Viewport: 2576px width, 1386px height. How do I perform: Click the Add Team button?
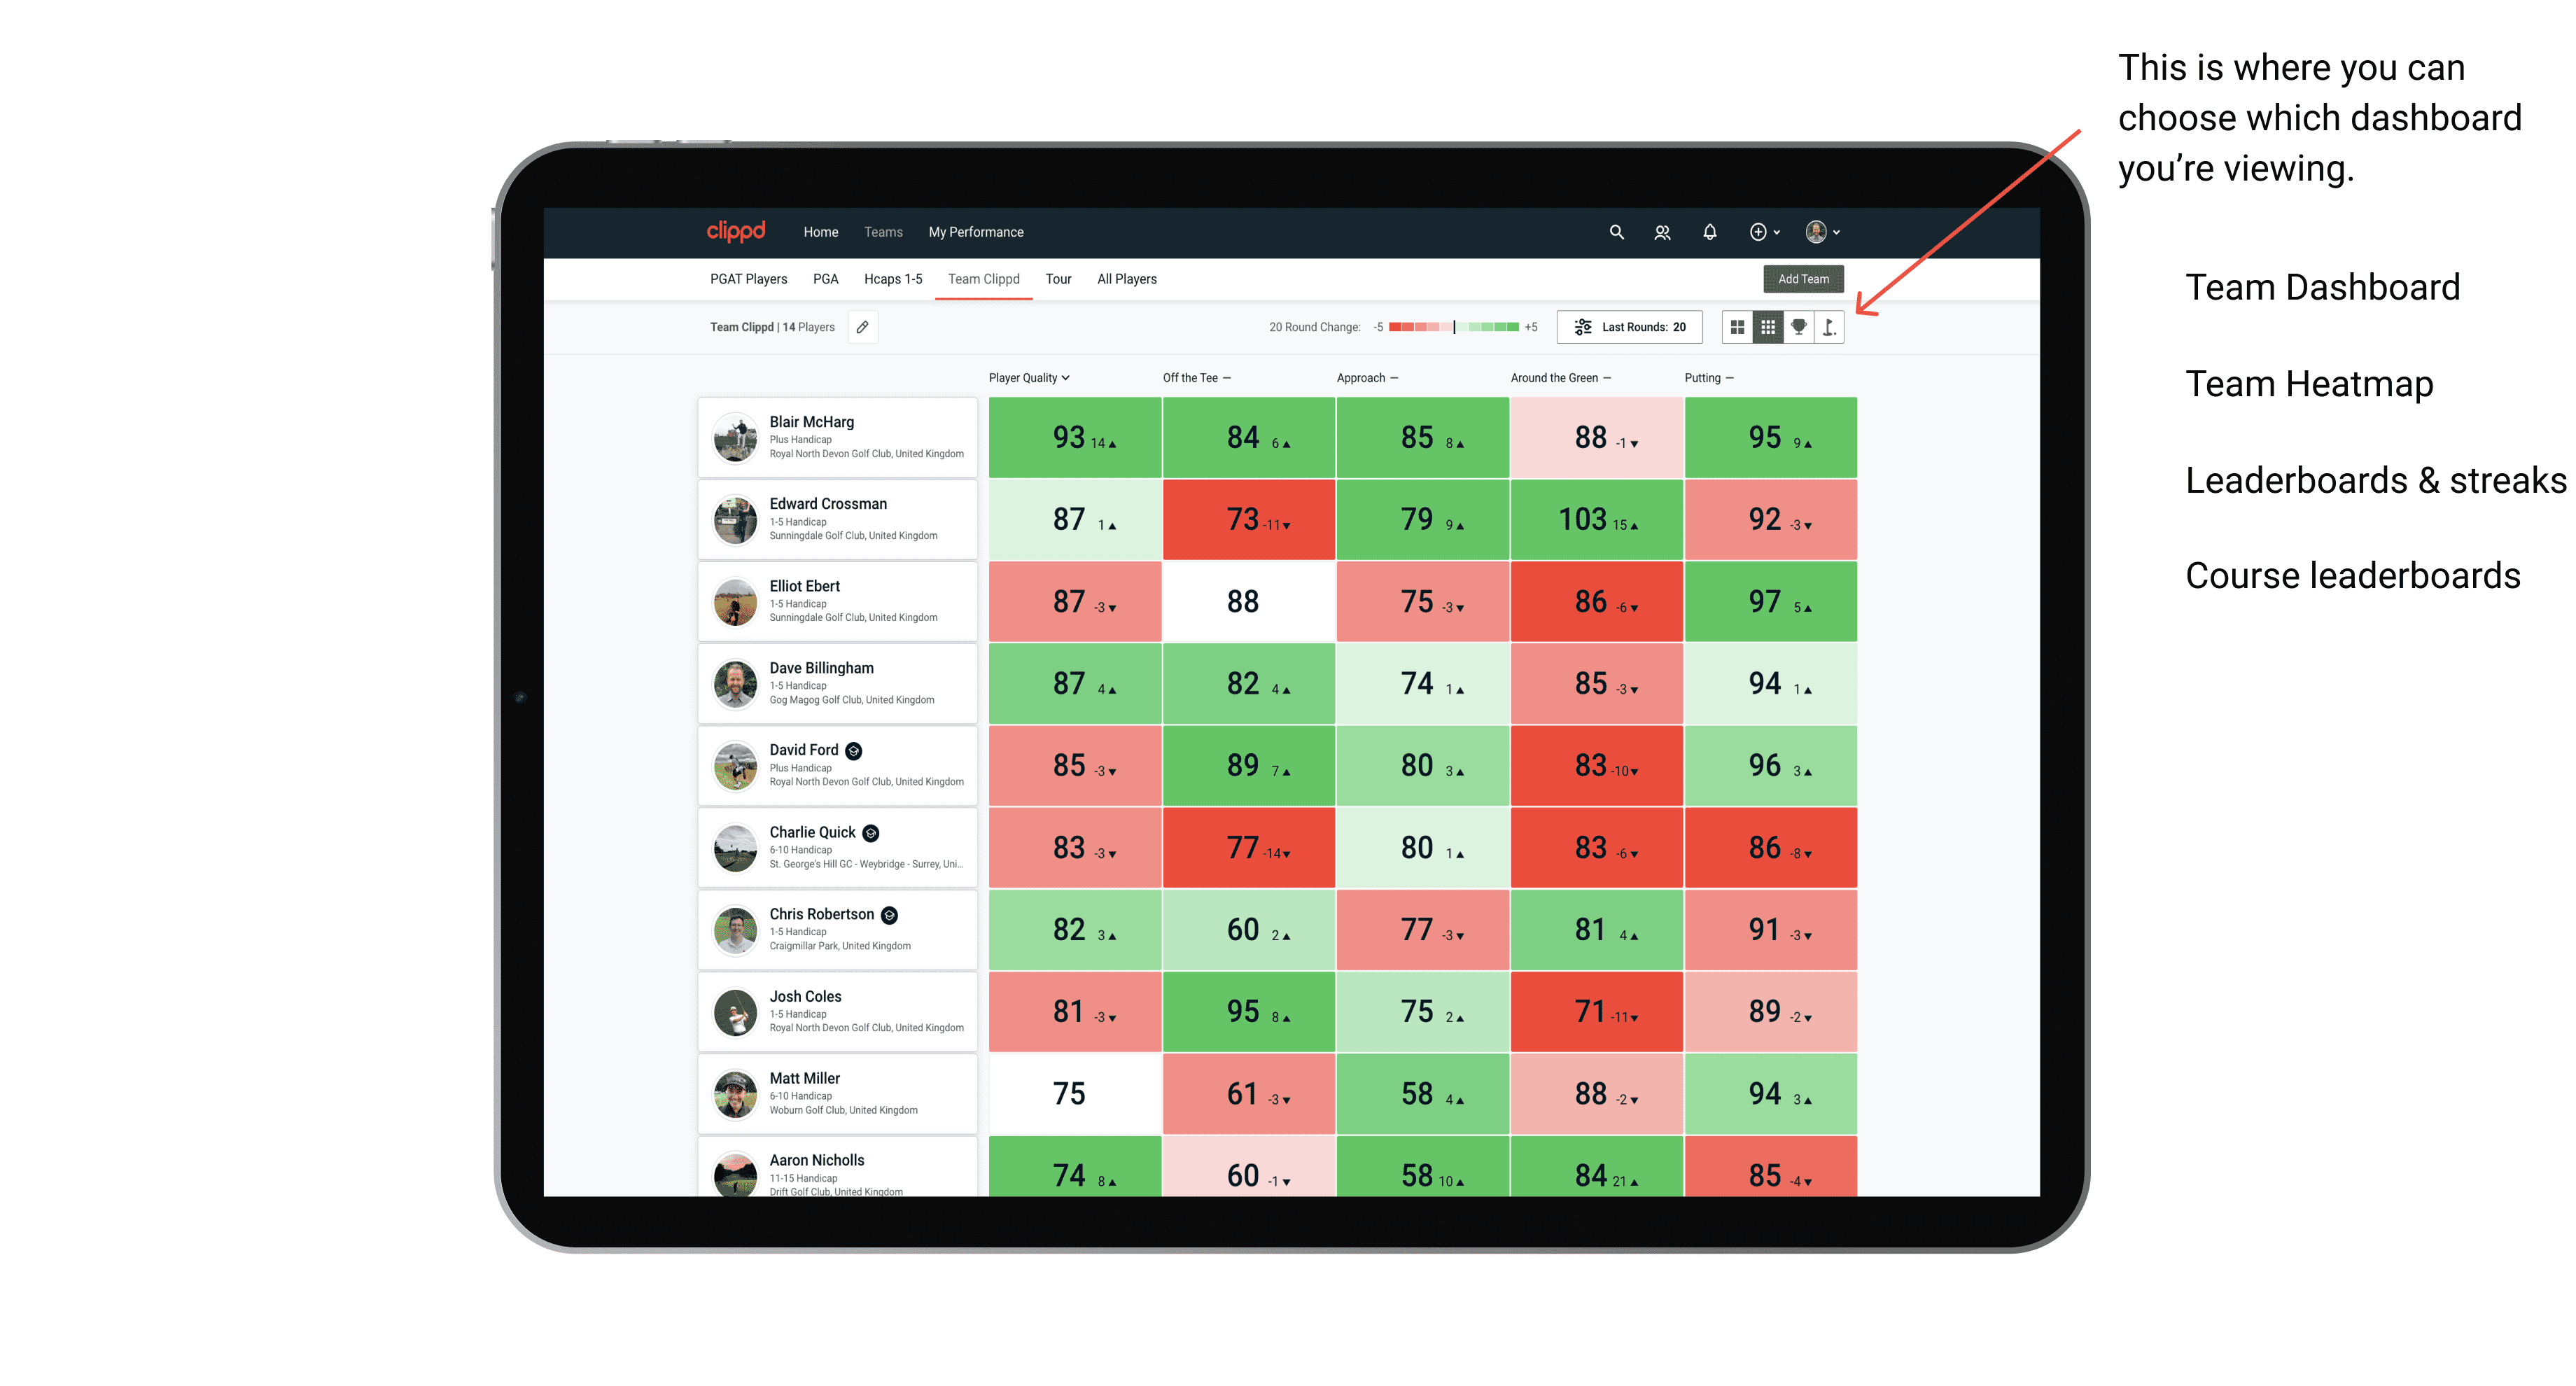click(1805, 276)
